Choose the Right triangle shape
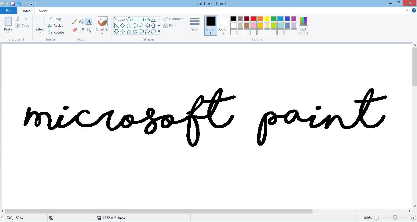417x222 pixels. coord(116,26)
